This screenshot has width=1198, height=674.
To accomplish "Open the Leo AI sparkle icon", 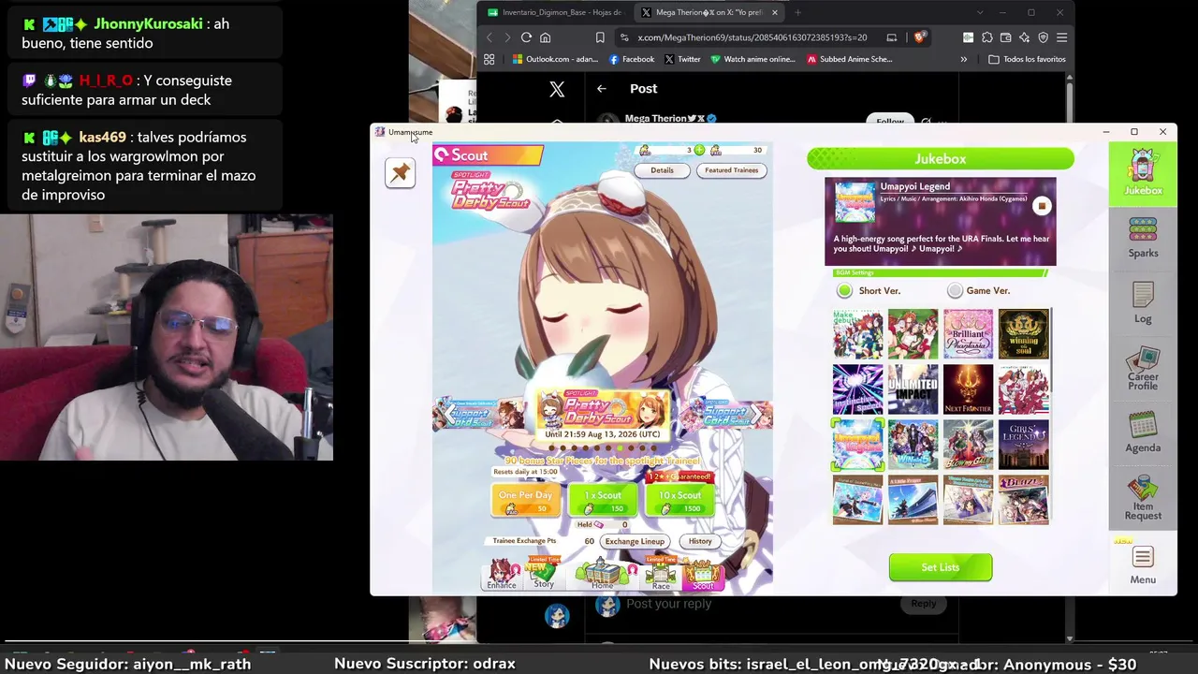I will 1025,37.
